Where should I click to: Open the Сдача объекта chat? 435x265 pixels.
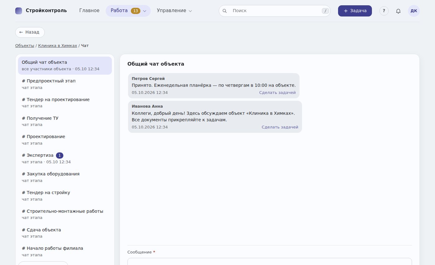pos(65,233)
